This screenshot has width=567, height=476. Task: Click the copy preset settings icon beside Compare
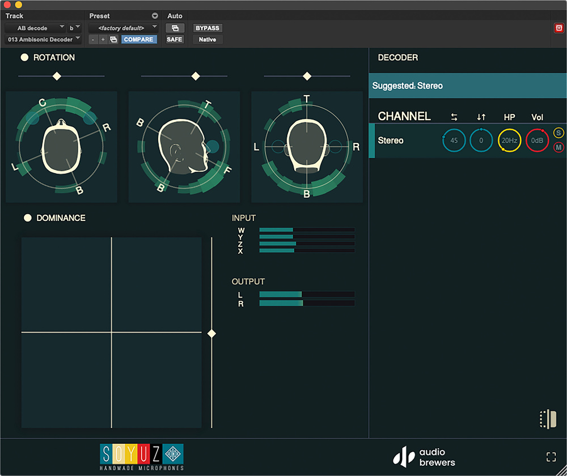pyautogui.click(x=113, y=40)
